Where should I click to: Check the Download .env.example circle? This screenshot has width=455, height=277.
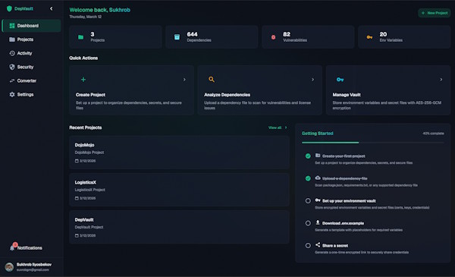pos(308,223)
